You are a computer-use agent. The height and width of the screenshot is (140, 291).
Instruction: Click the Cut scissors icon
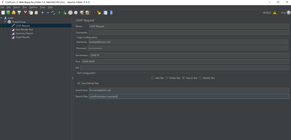(25, 13)
